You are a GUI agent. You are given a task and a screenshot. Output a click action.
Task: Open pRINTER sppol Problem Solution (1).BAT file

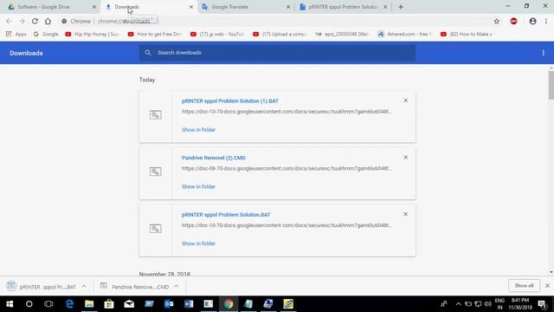(x=230, y=101)
